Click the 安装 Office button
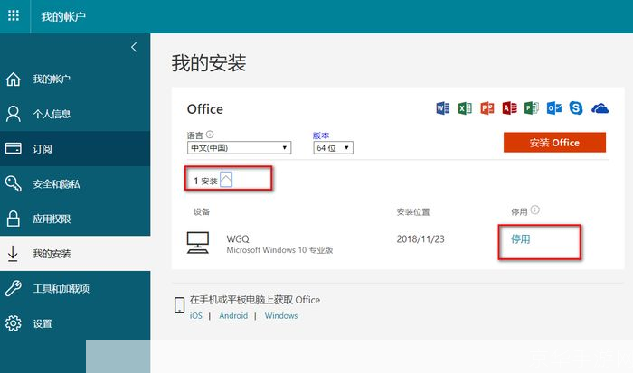Screen dimensions: 633x373 tap(554, 143)
